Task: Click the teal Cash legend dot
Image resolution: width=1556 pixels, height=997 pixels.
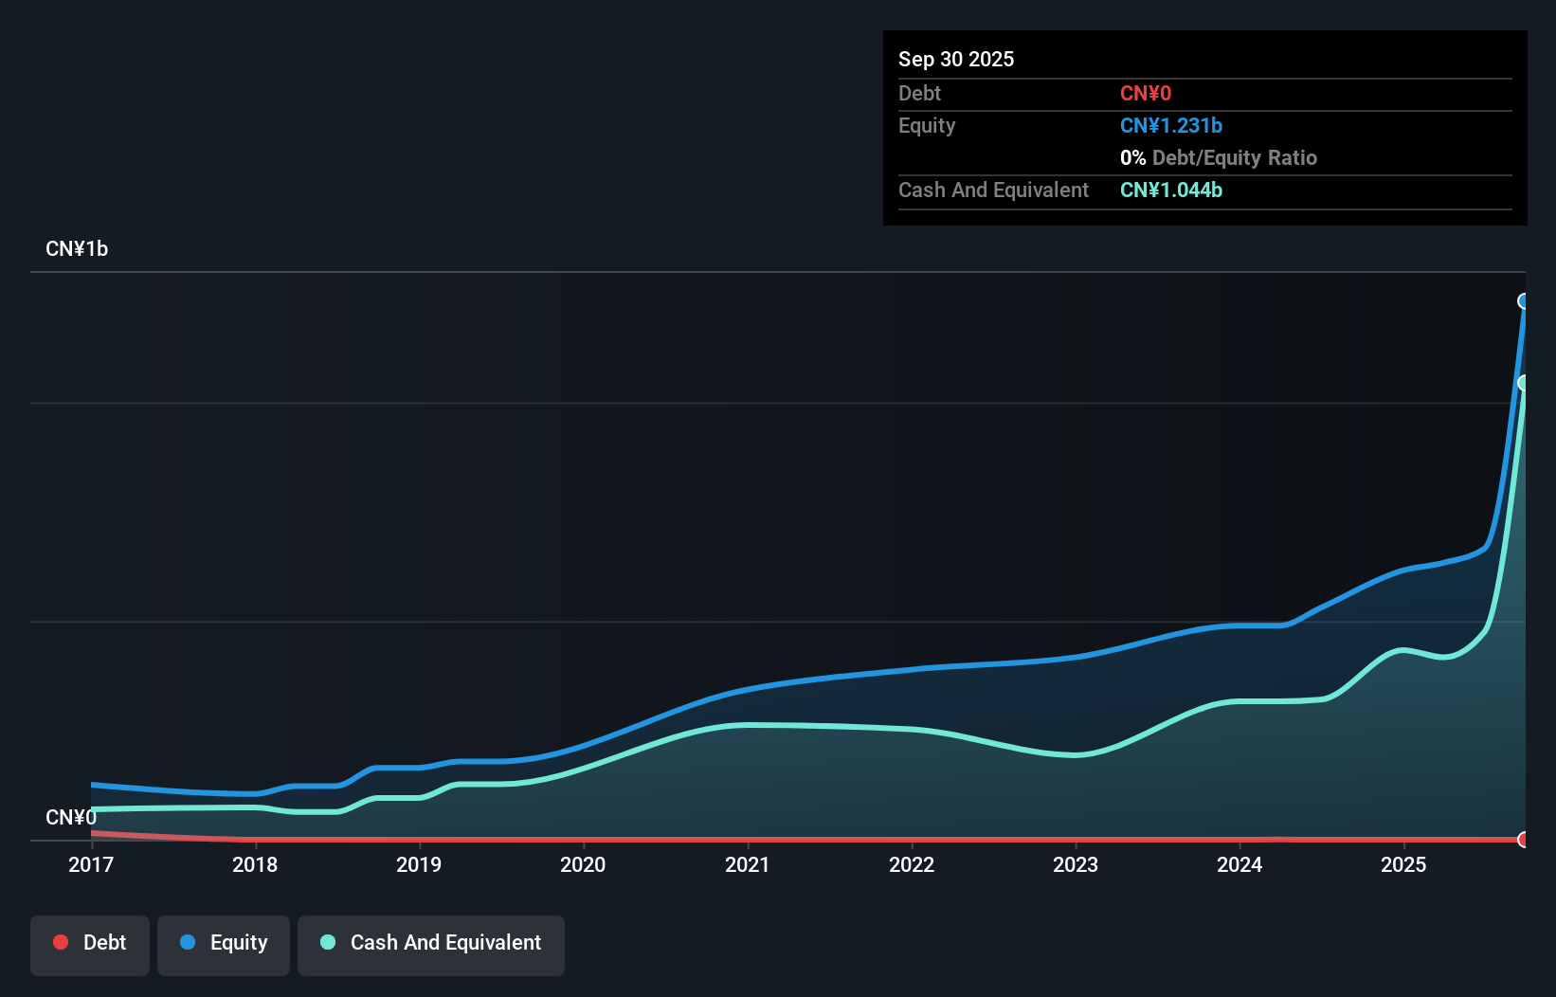Action: tap(328, 942)
